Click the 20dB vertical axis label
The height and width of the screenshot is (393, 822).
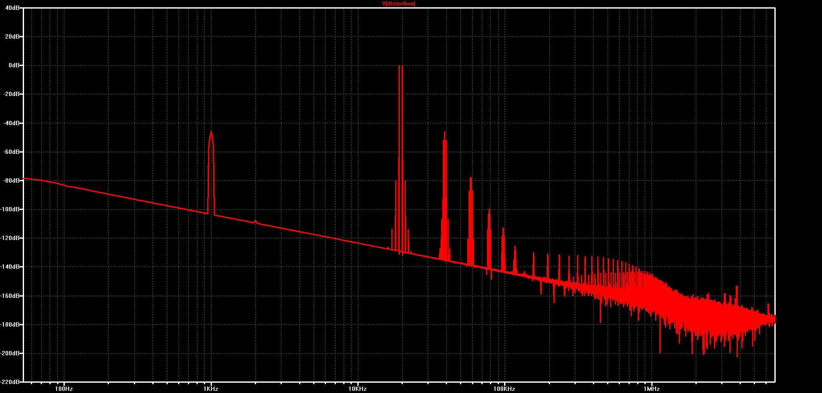point(12,36)
